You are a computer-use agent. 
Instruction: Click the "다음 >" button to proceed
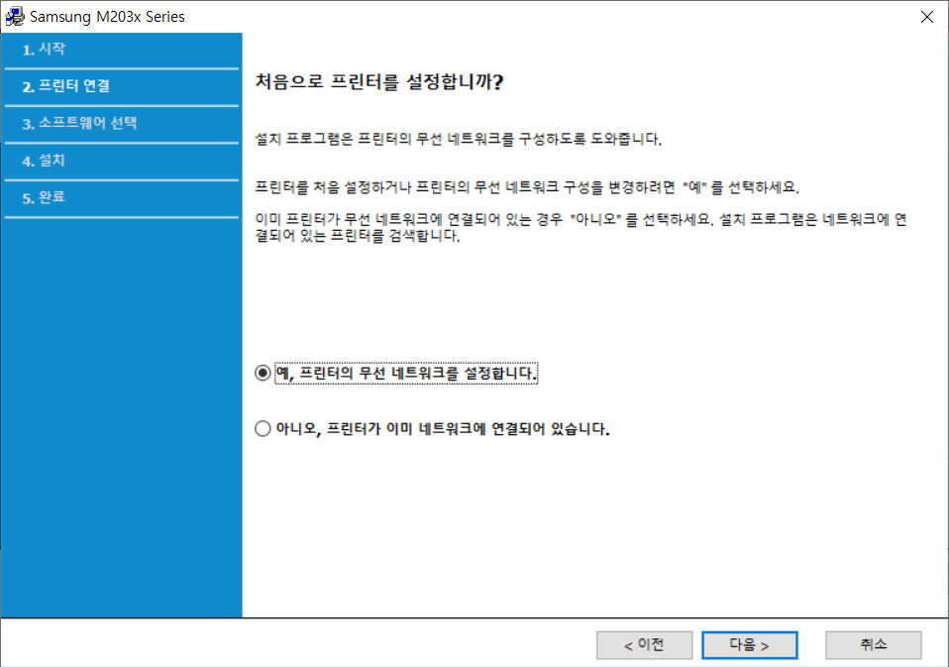[749, 644]
